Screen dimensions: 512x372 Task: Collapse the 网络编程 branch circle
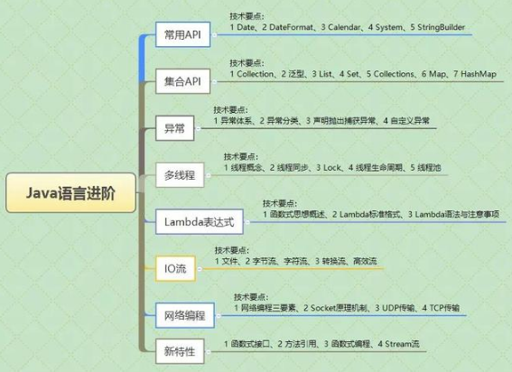click(219, 316)
